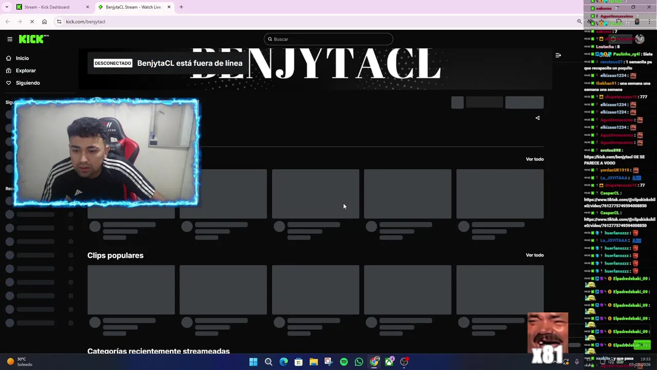This screenshot has height=370, width=657.
Task: Click the DESCONECTADO badge
Action: 113,63
